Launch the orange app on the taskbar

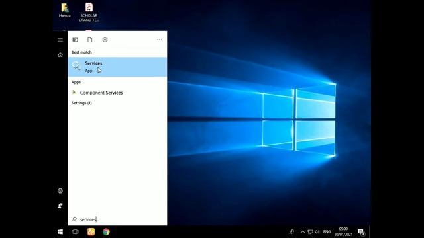[x=91, y=232]
